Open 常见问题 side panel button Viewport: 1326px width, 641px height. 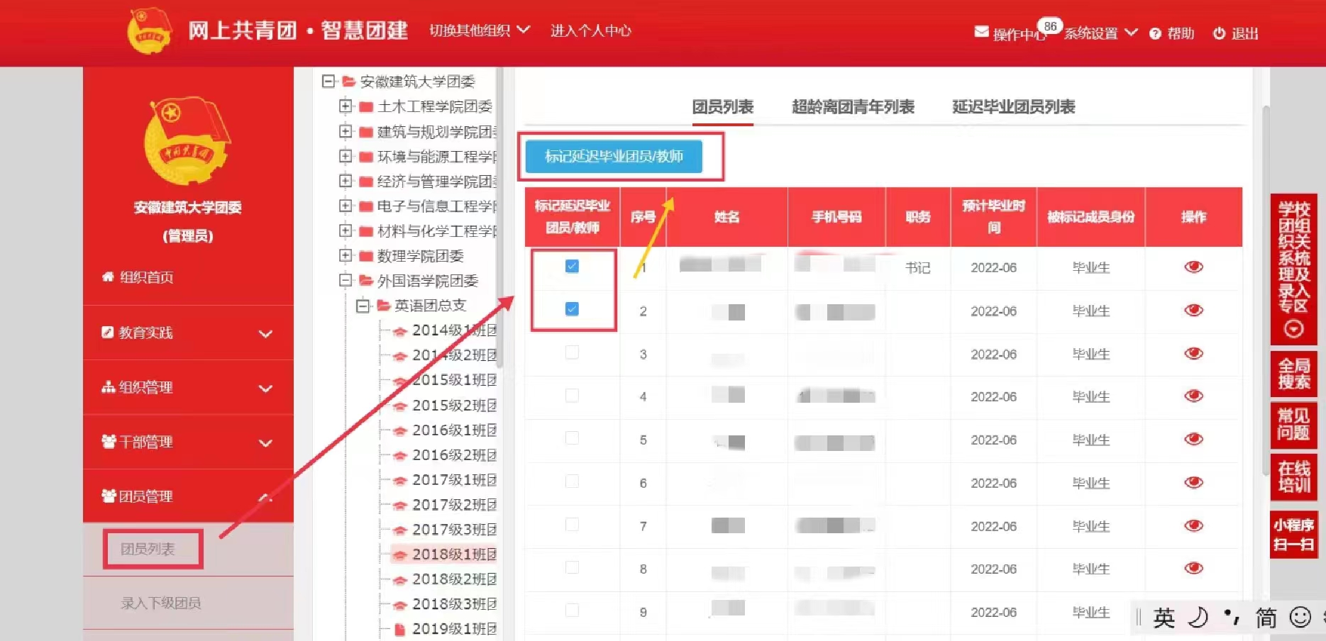[1293, 424]
